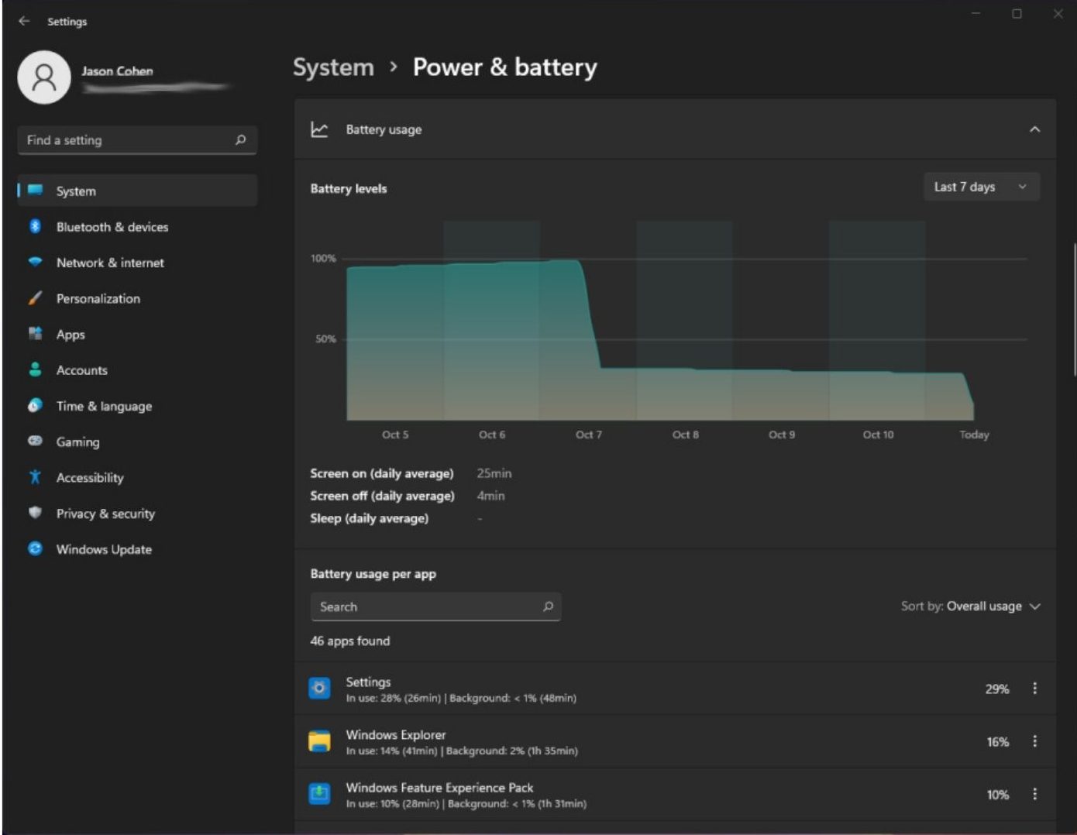Navigate to System in the breadcrumb
Screen dimensions: 1077x835
[x=333, y=67]
